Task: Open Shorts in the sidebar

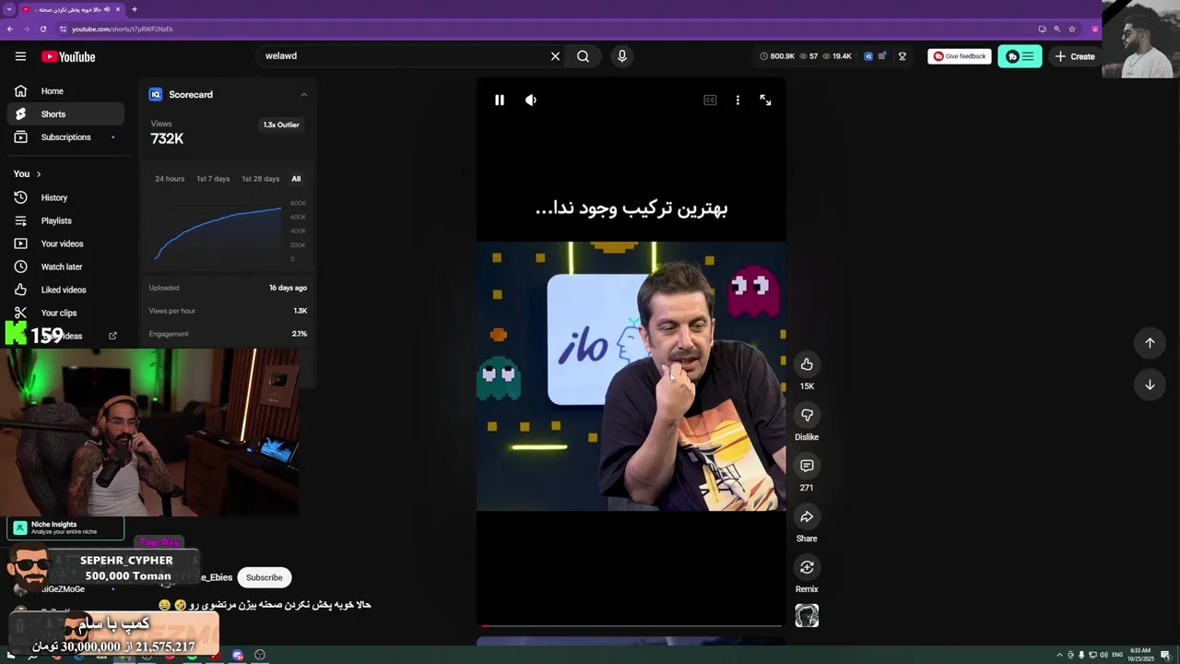Action: tap(65, 114)
